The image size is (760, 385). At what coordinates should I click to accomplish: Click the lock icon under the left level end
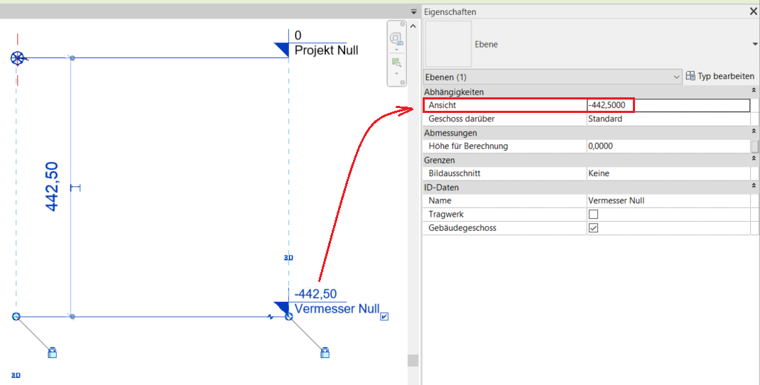click(52, 352)
